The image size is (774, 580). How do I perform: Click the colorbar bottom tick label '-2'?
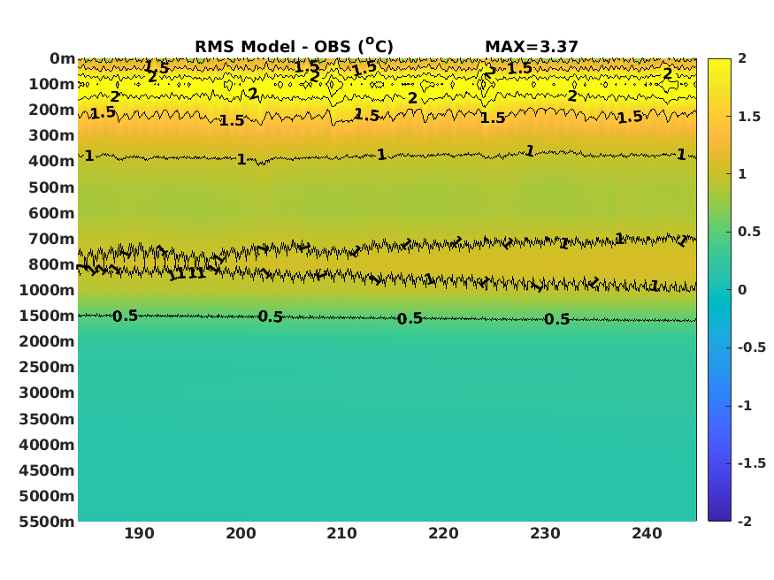745,522
